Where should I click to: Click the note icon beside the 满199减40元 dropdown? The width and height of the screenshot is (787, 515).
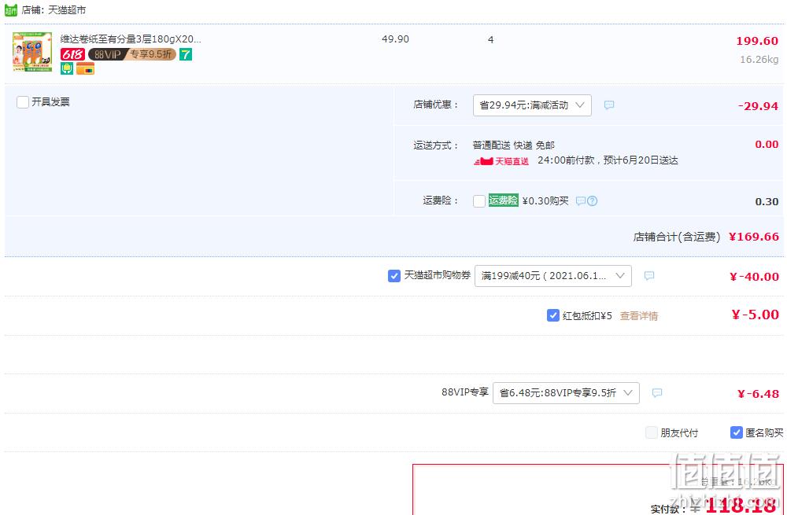click(x=649, y=276)
